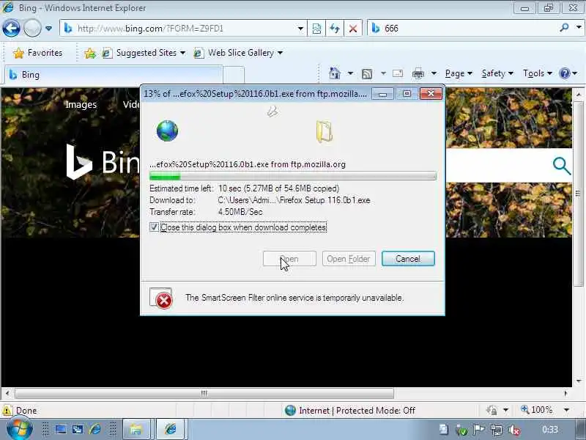Click the Read Mail icon

click(398, 73)
